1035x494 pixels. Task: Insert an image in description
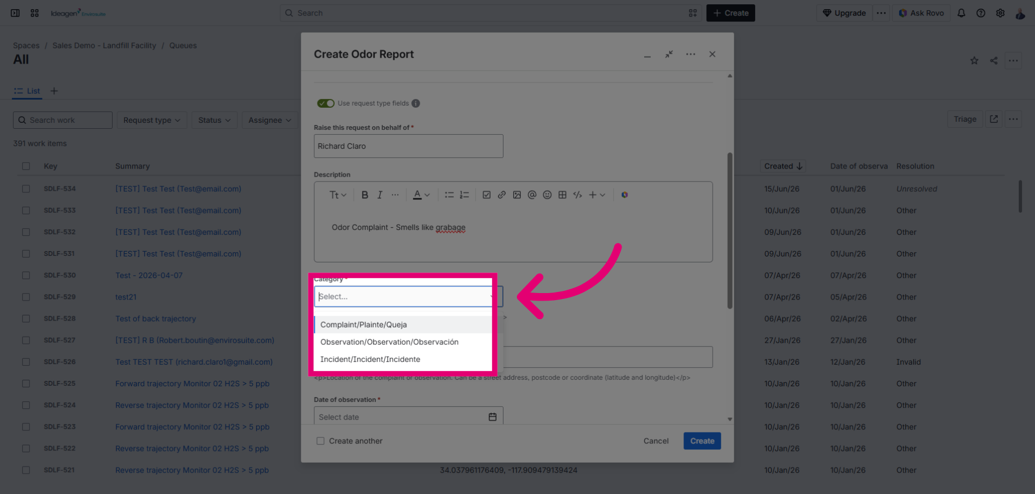(x=516, y=195)
